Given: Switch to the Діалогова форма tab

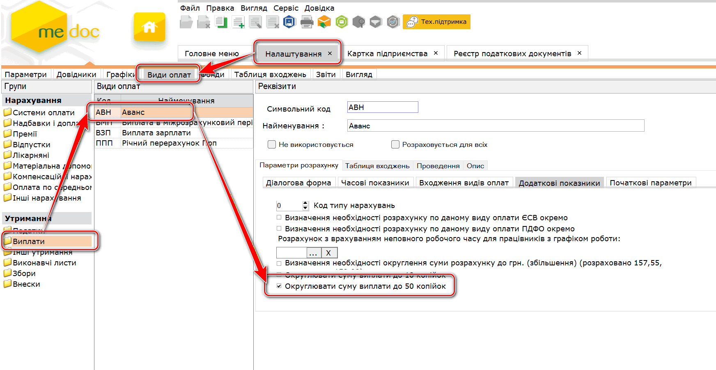Looking at the screenshot, I should (x=298, y=183).
